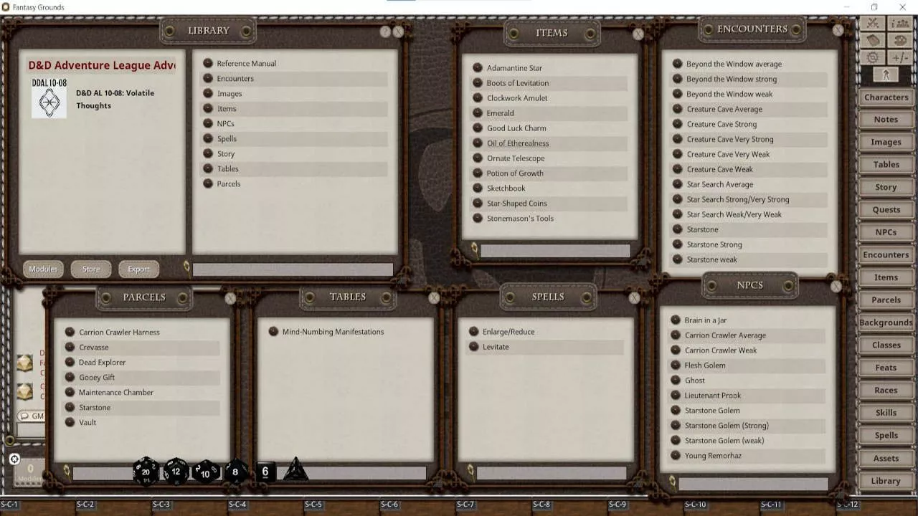Open the party sheet people icon

pyautogui.click(x=899, y=24)
